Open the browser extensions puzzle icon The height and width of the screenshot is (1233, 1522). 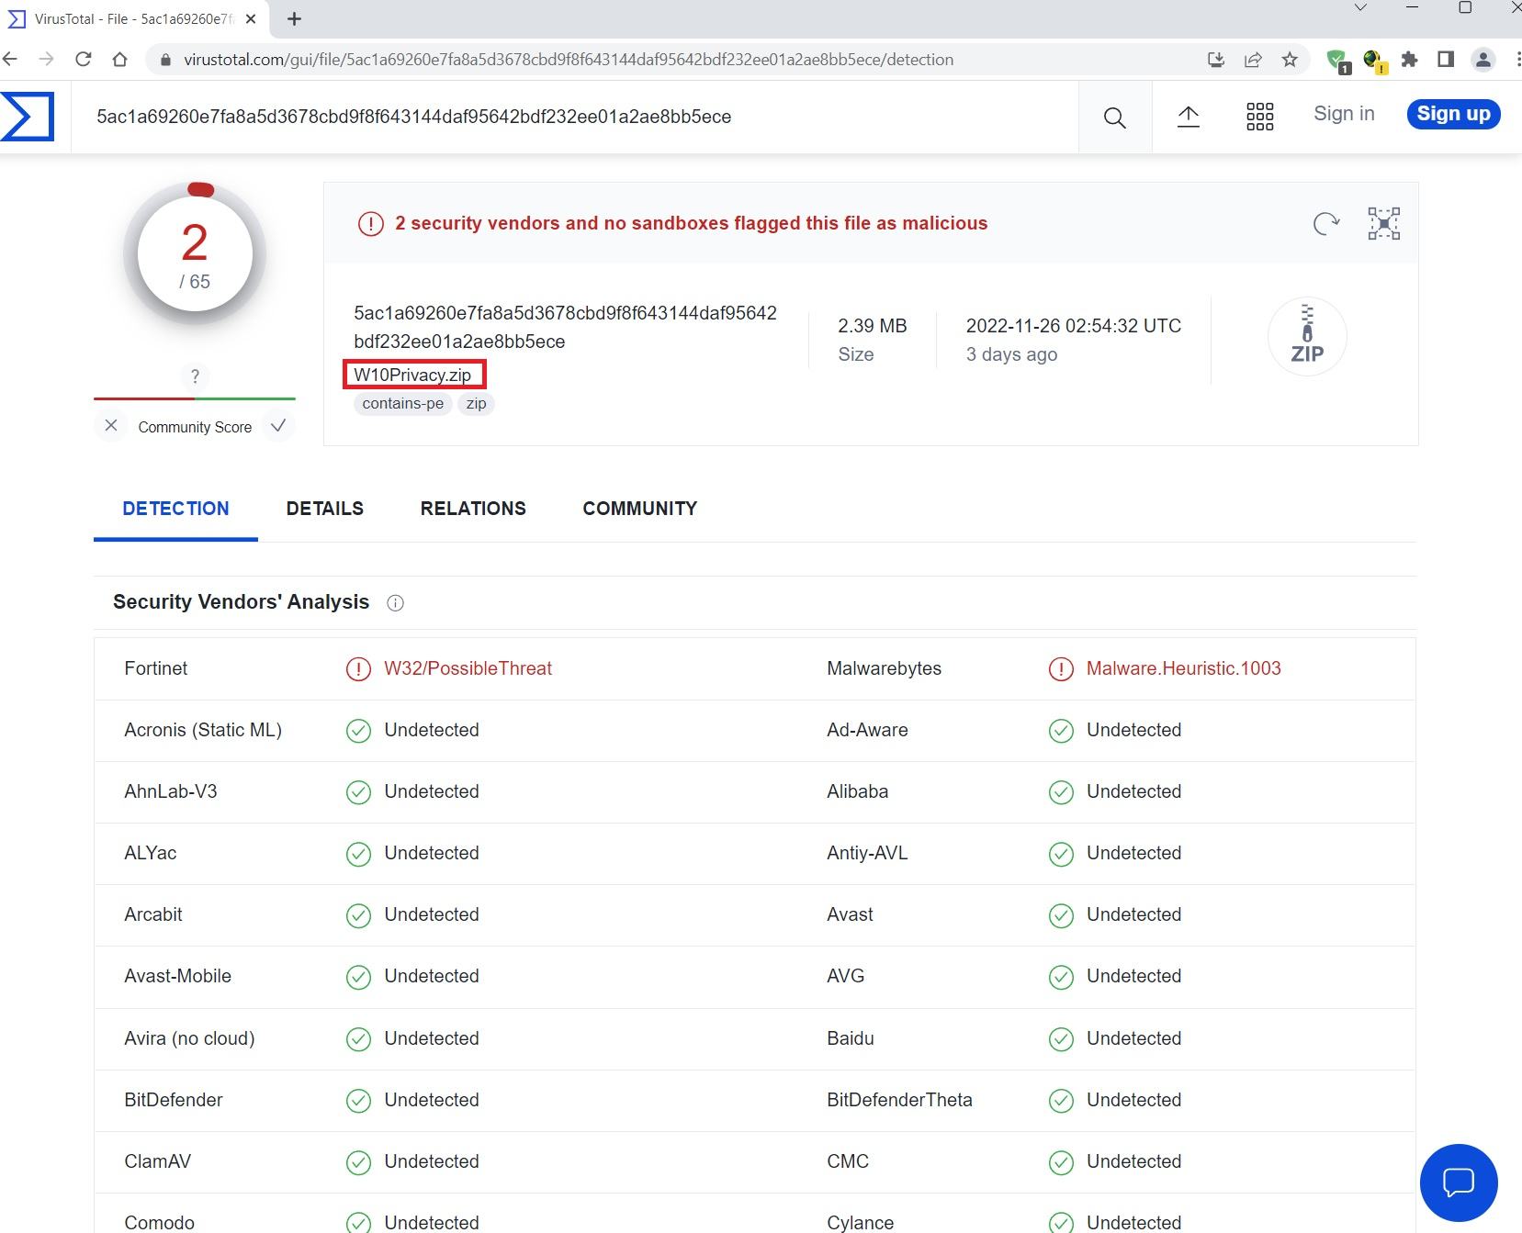1409,60
